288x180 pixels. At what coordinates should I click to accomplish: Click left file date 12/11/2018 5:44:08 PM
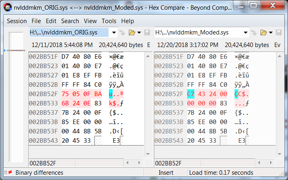point(62,45)
